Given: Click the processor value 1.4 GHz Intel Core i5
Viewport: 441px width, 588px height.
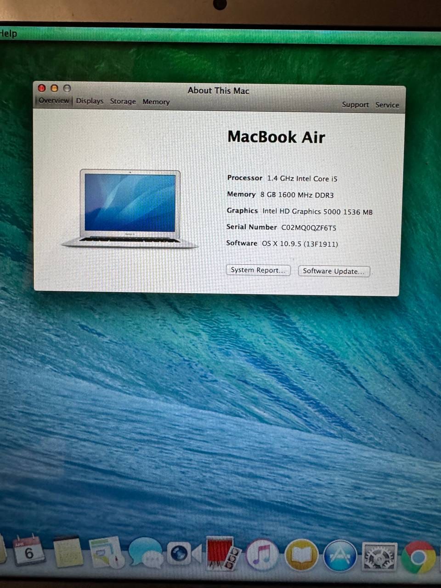Looking at the screenshot, I should pos(302,179).
